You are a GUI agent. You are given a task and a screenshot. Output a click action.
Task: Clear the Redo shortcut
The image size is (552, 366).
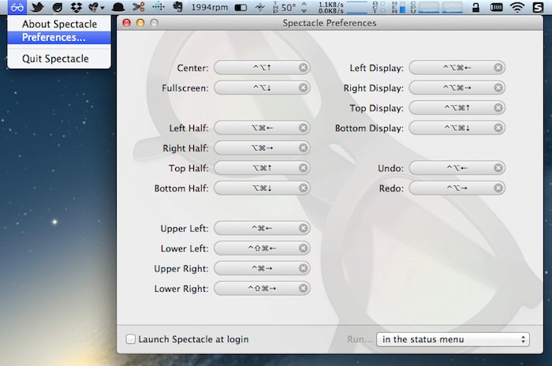(x=498, y=188)
